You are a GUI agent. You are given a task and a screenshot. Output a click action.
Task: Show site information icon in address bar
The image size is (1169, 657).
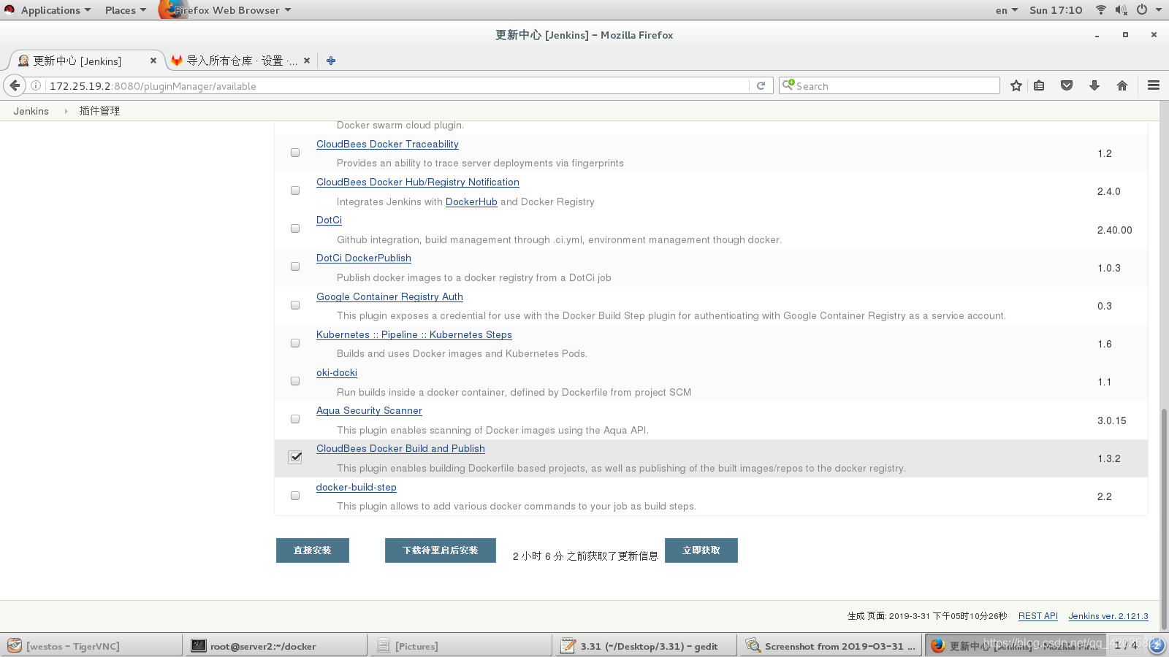[35, 85]
